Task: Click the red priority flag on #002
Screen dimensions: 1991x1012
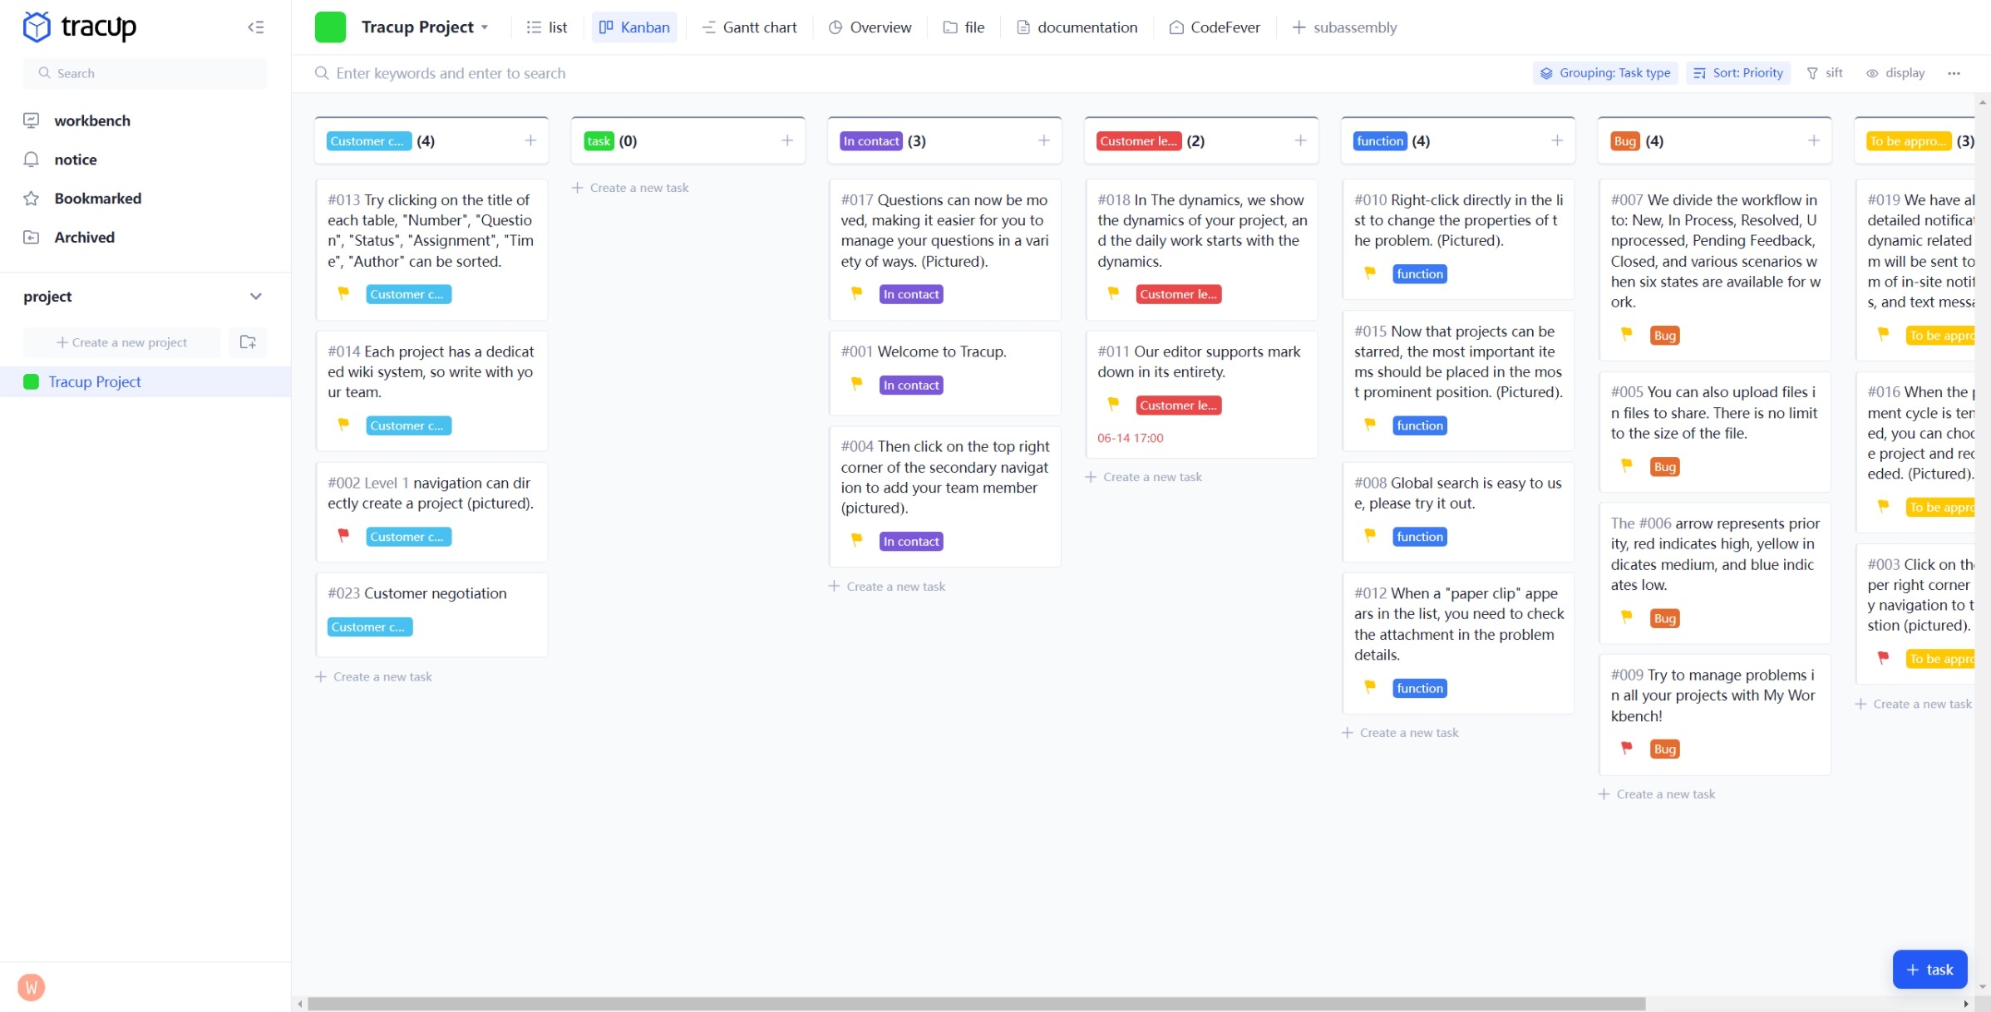Action: (x=343, y=536)
